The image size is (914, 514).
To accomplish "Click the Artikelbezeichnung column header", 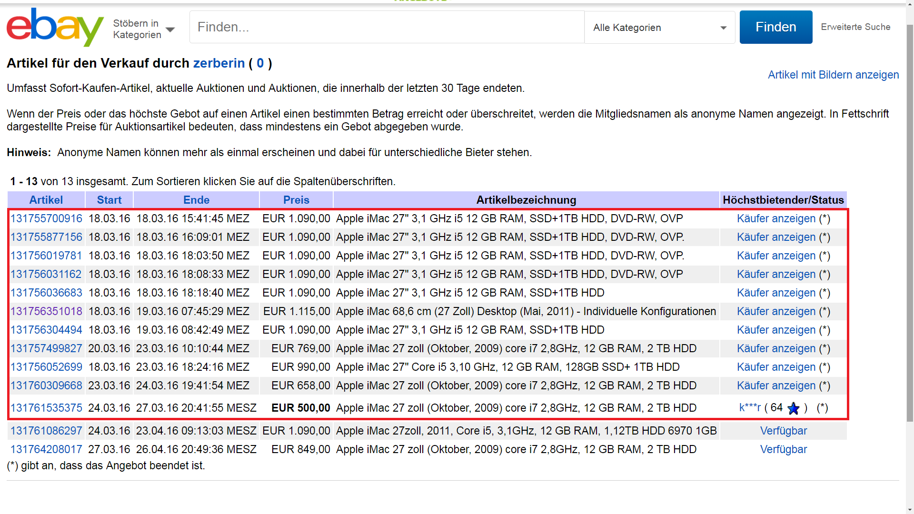I will tap(526, 200).
